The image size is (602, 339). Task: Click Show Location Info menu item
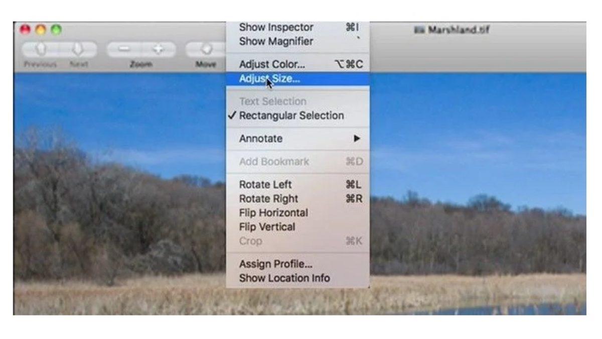(284, 278)
